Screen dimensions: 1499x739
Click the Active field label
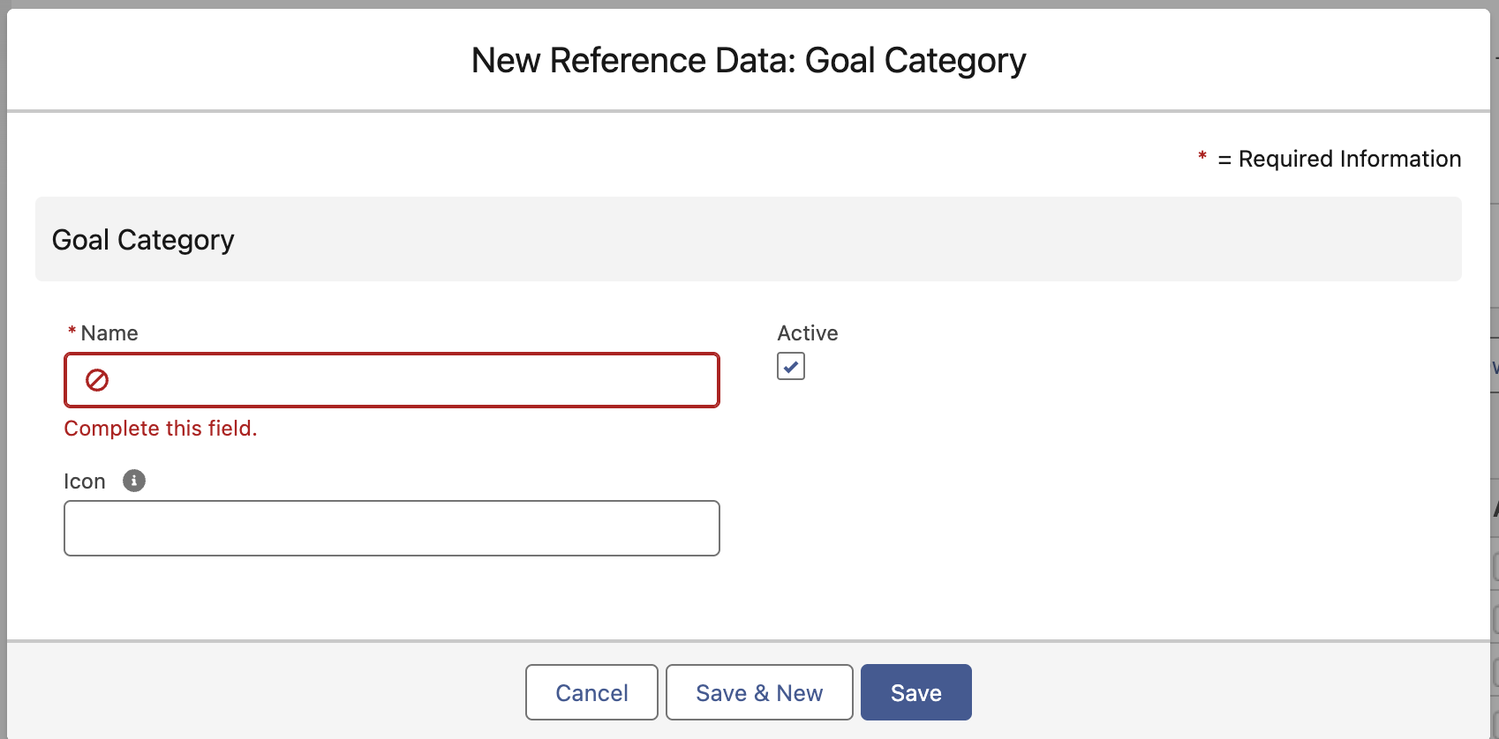[x=808, y=333]
